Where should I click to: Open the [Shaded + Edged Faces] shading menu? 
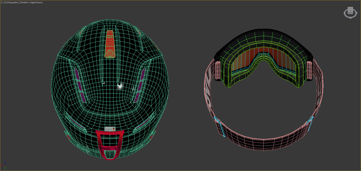(x=31, y=2)
